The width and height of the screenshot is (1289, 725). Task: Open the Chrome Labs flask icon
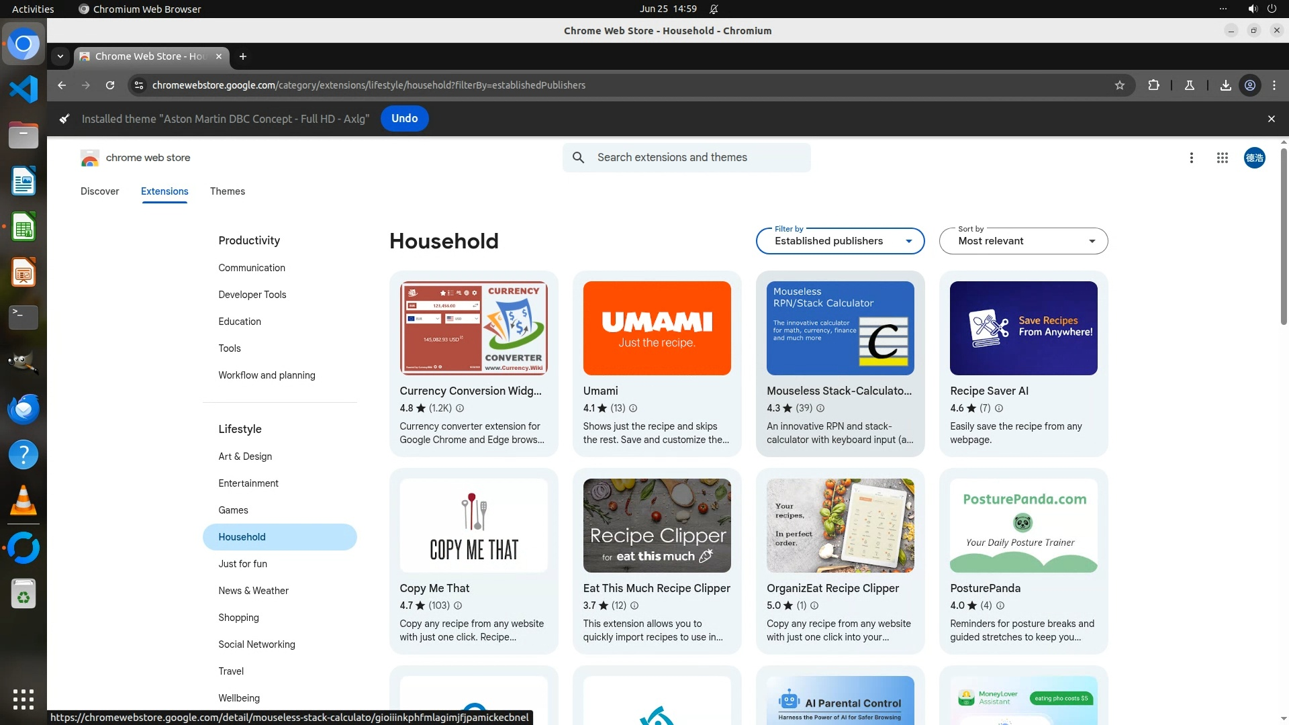[x=1189, y=85]
